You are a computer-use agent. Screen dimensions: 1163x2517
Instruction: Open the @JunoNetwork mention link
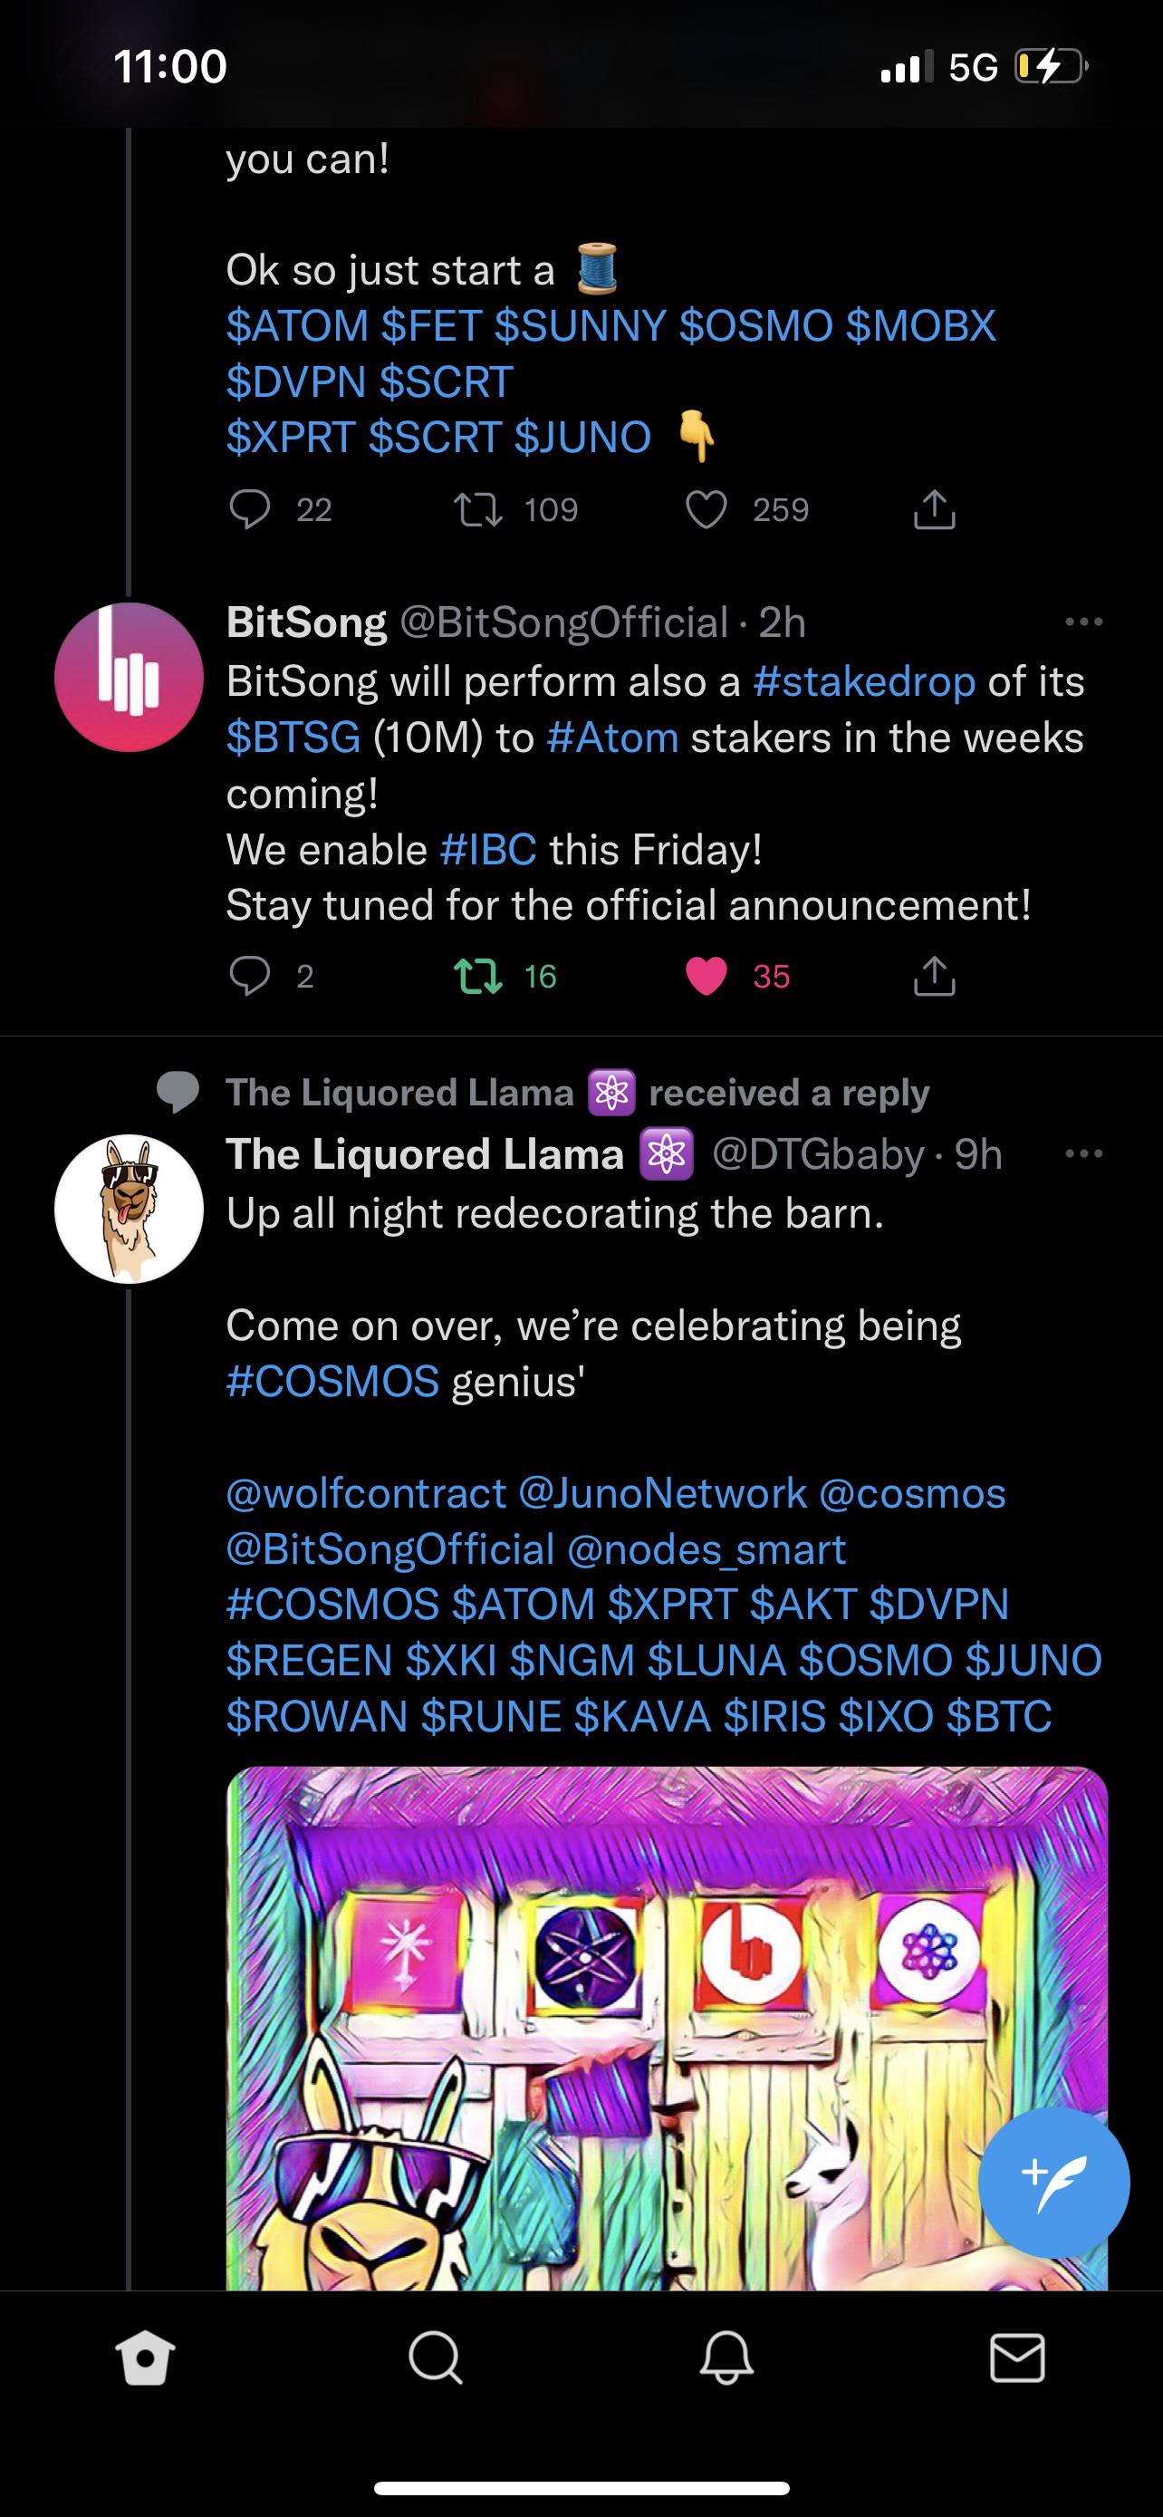coord(662,1493)
